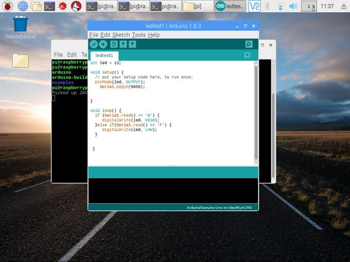Click the VNC server tray icon
350x262 pixels.
[255, 6]
